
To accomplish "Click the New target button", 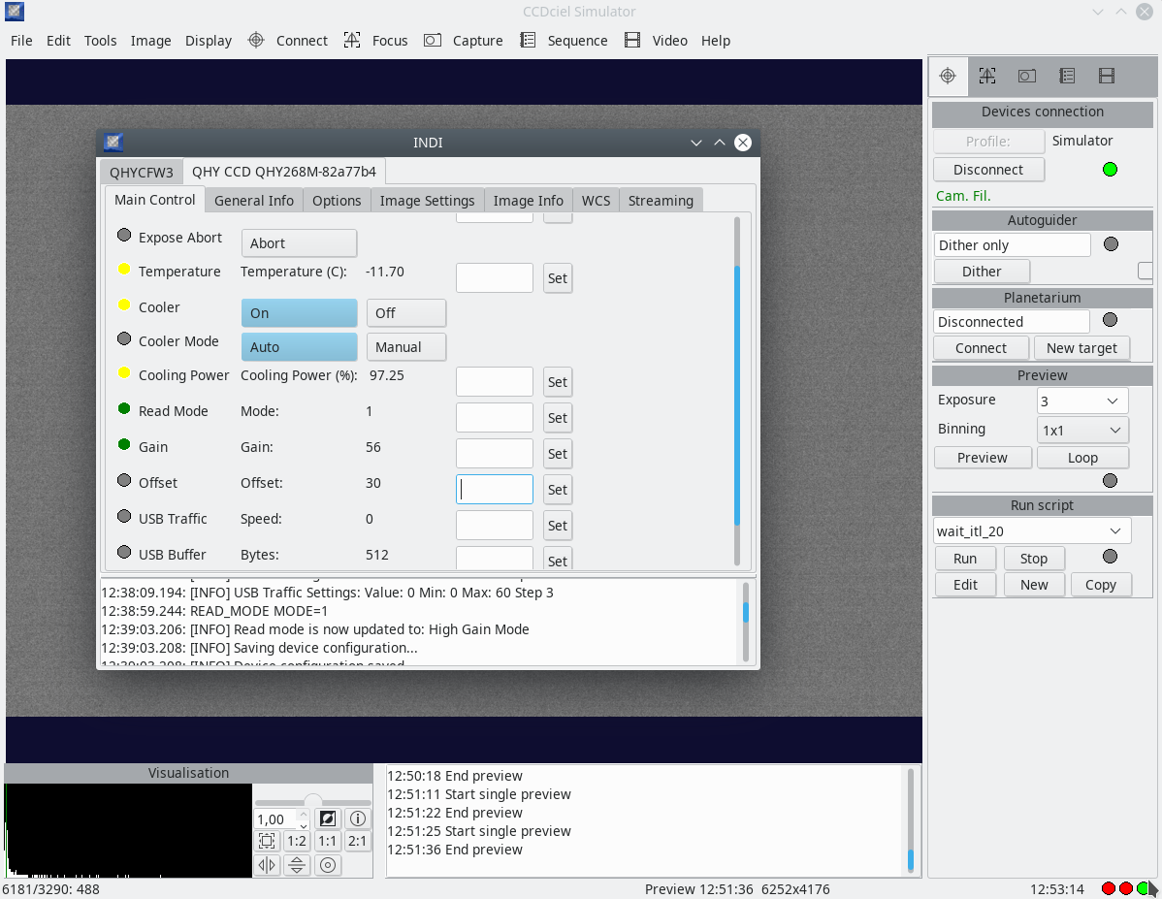I will (x=1081, y=347).
